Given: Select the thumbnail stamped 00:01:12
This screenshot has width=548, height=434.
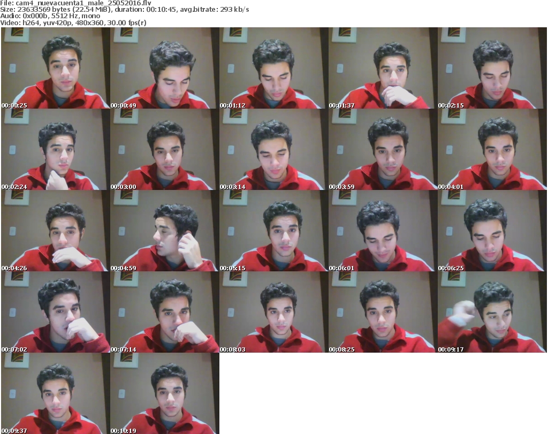Looking at the screenshot, I should coord(273,68).
